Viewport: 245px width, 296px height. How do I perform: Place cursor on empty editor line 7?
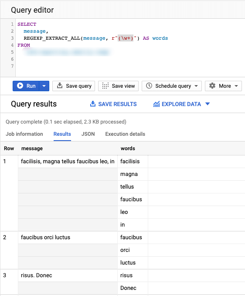tap(130, 66)
